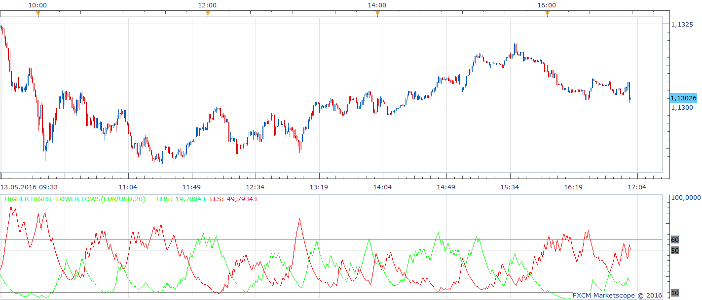
Task: Click the 11:04 time axis label
Action: 128,187
